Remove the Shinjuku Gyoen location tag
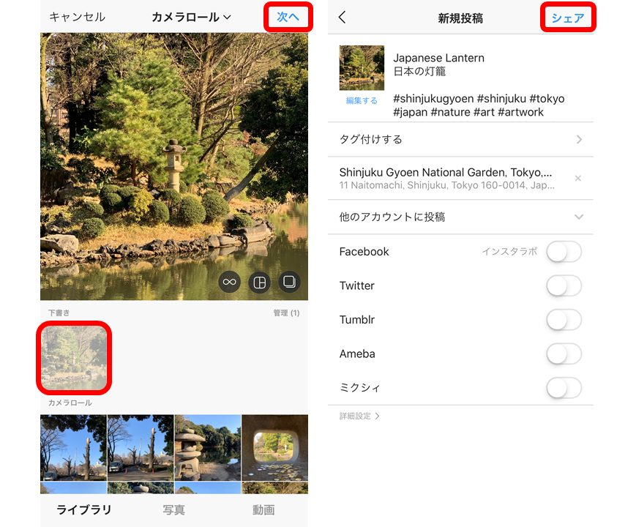 [x=577, y=178]
